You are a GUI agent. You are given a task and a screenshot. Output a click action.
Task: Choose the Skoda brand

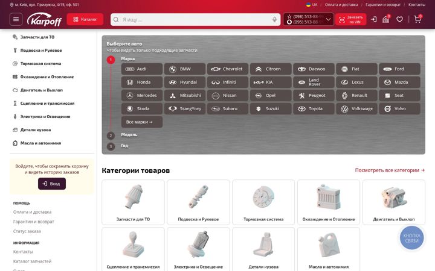[x=142, y=108]
